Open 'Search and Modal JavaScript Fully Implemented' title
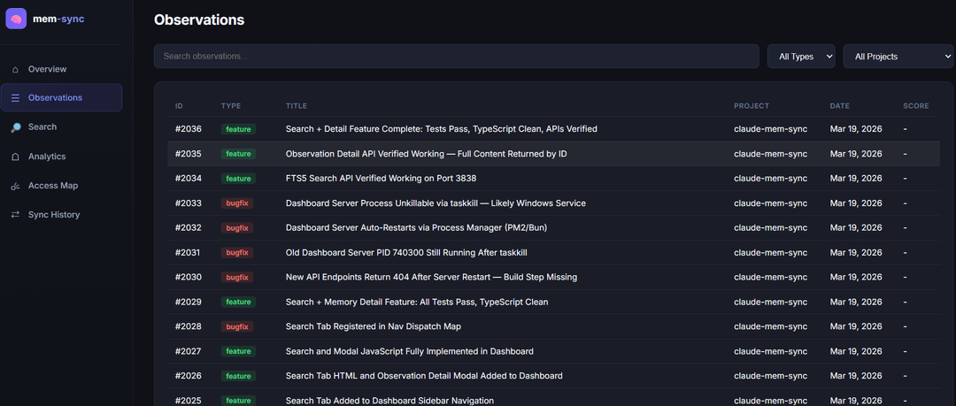This screenshot has width=956, height=406. click(x=410, y=351)
